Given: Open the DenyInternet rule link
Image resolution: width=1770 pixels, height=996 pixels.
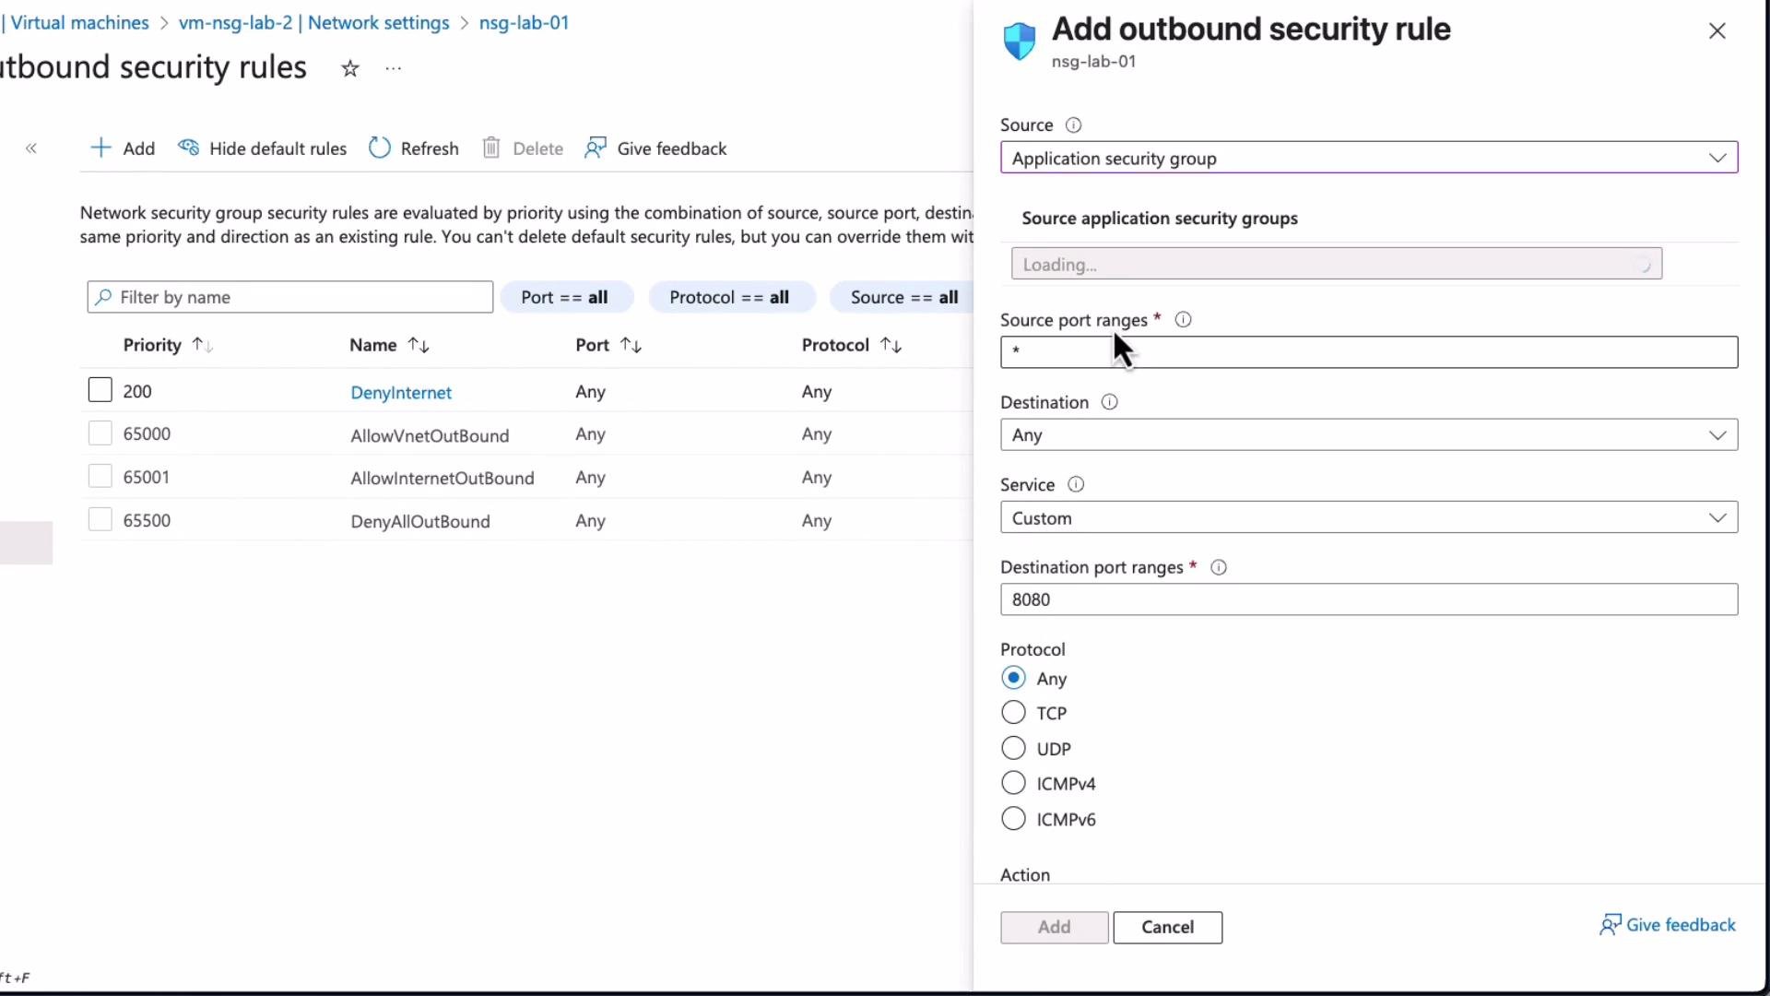Looking at the screenshot, I should 401,392.
